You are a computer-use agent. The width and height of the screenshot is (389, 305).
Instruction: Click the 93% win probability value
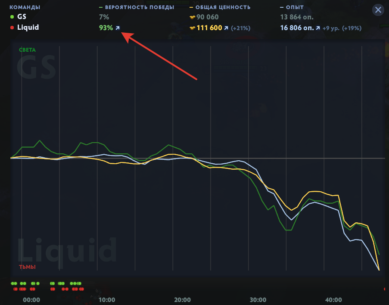106,28
